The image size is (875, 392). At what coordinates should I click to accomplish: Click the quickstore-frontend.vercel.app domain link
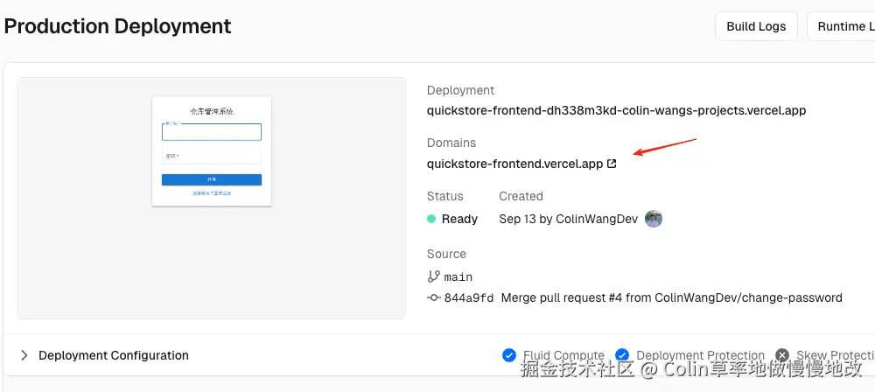(x=514, y=164)
